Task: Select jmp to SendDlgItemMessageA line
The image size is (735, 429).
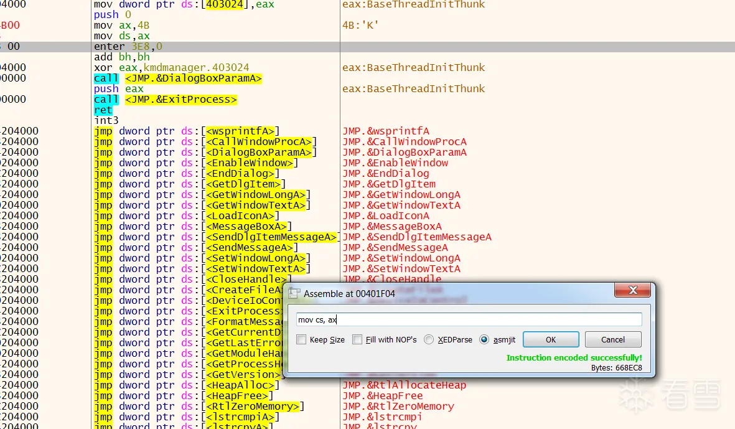Action: (x=217, y=237)
